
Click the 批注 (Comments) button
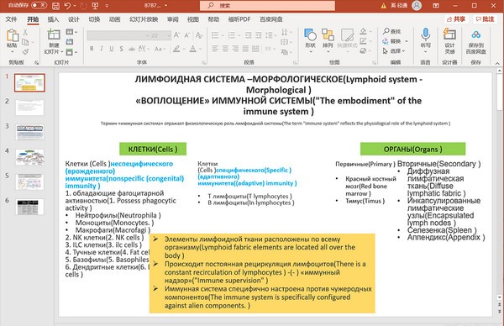click(x=485, y=19)
